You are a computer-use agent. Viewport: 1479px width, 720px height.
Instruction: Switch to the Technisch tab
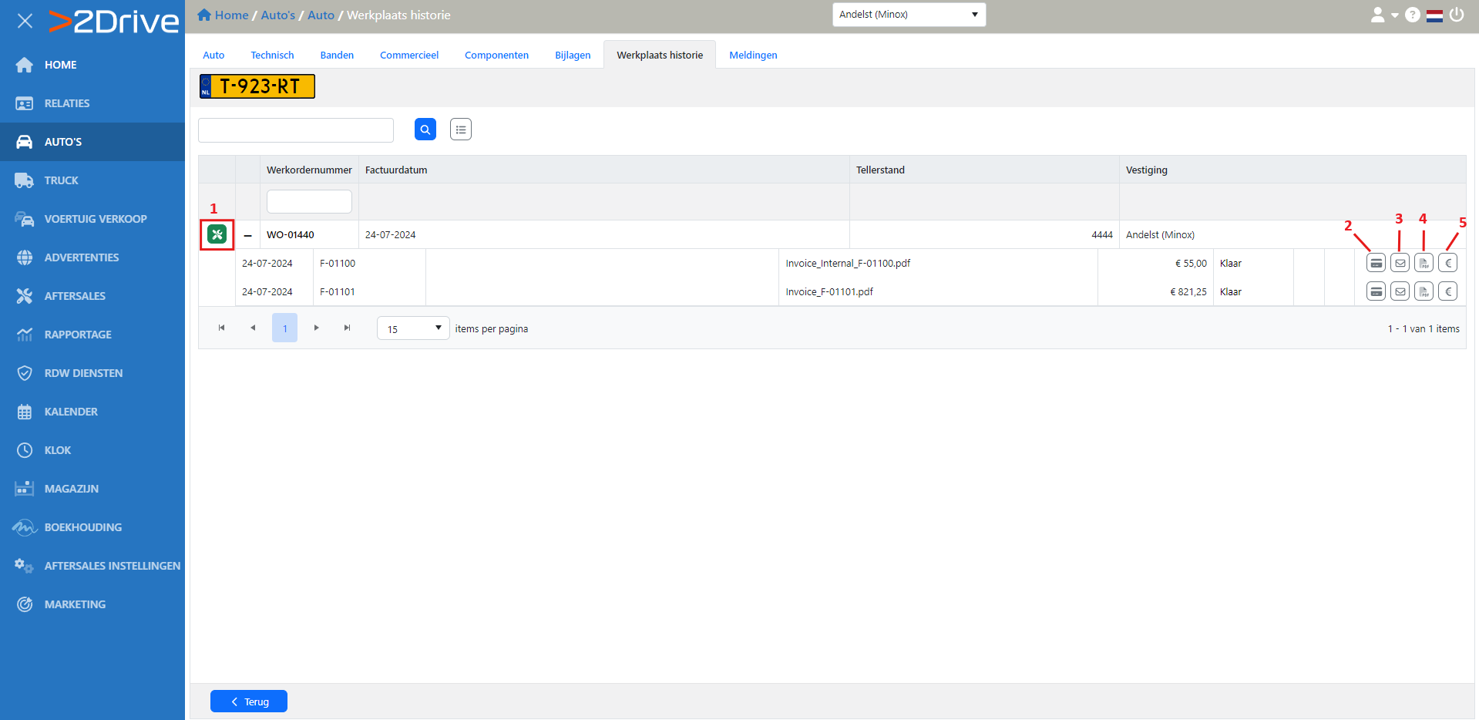(x=272, y=56)
